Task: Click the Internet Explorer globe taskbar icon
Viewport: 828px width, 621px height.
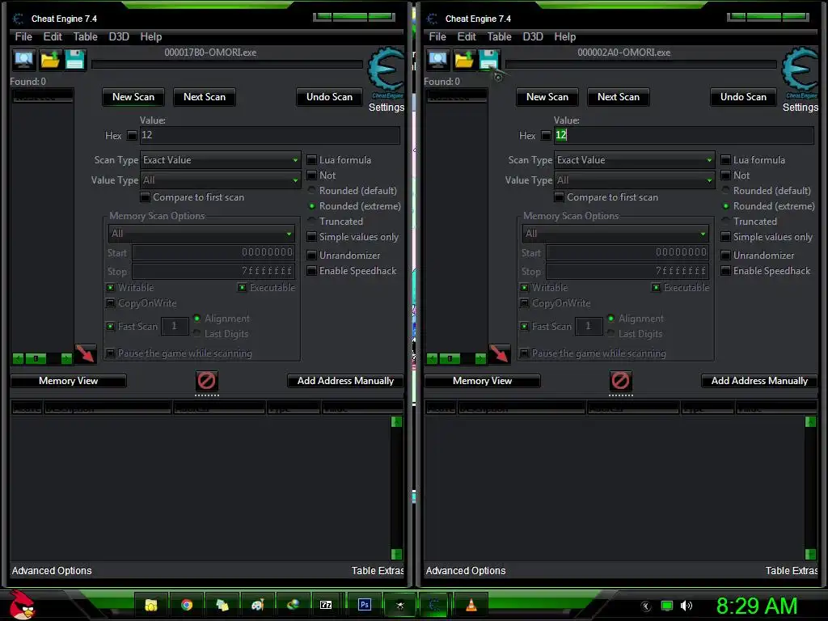Action: coord(293,605)
